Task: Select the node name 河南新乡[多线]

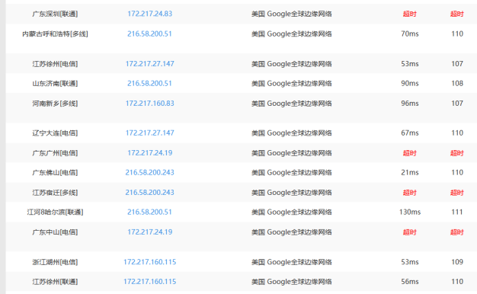Action: 55,104
